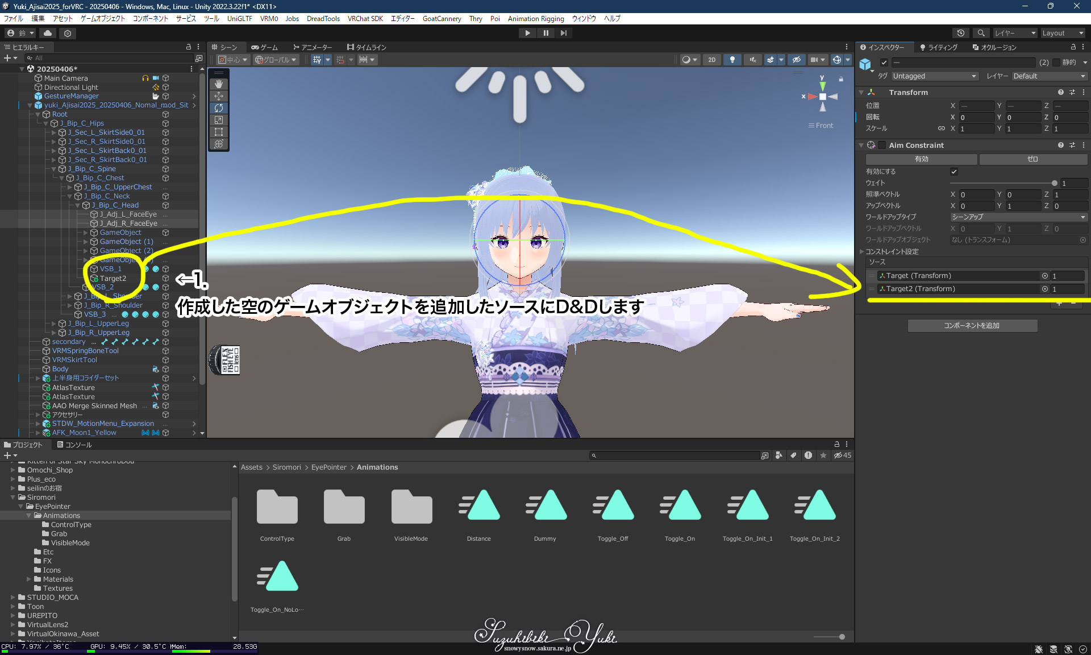Screen dimensions: 1091x655
Task: Select the Hand view tool
Action: [219, 84]
